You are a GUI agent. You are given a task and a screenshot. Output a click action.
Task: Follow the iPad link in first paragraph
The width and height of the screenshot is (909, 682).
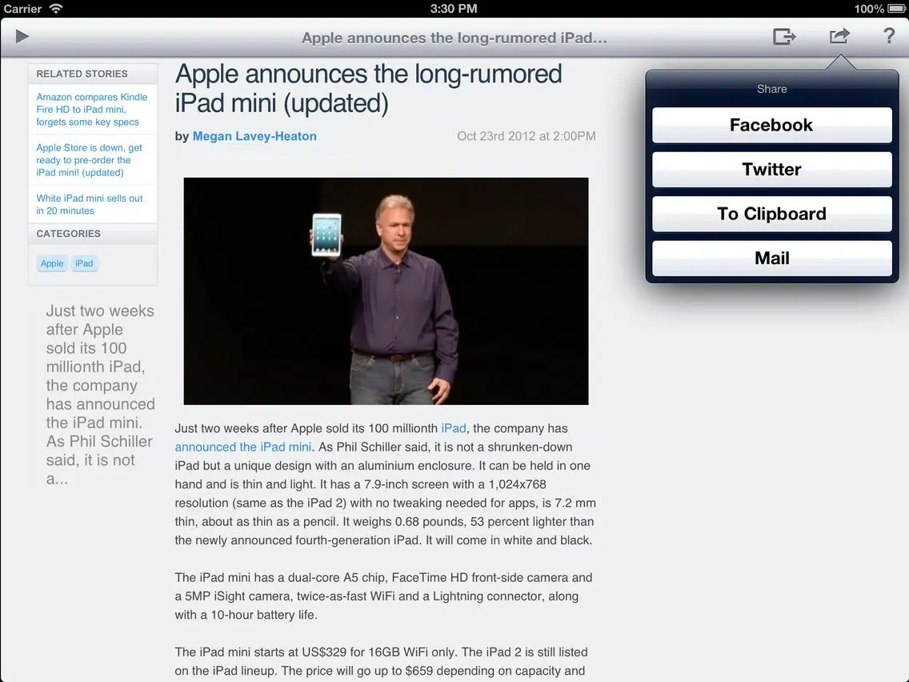click(454, 428)
